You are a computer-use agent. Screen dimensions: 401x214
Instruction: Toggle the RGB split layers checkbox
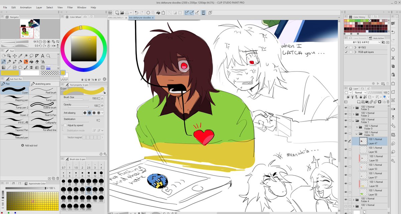click(346, 52)
